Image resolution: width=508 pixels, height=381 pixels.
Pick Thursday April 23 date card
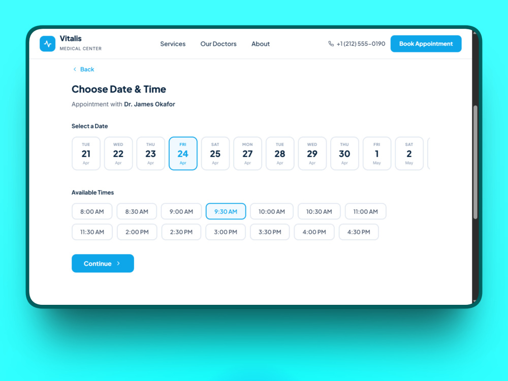tap(151, 153)
